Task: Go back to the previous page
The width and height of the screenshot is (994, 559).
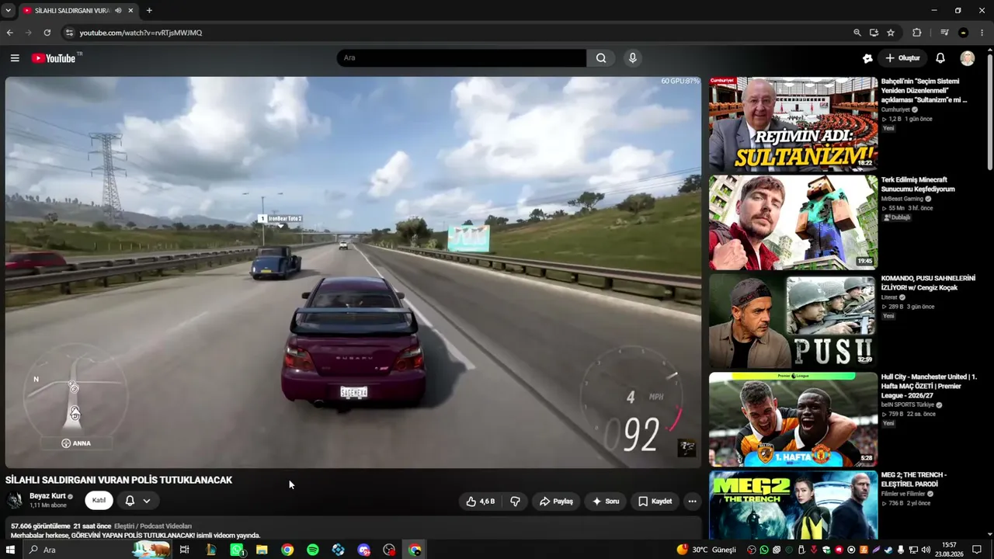Action: pyautogui.click(x=9, y=33)
